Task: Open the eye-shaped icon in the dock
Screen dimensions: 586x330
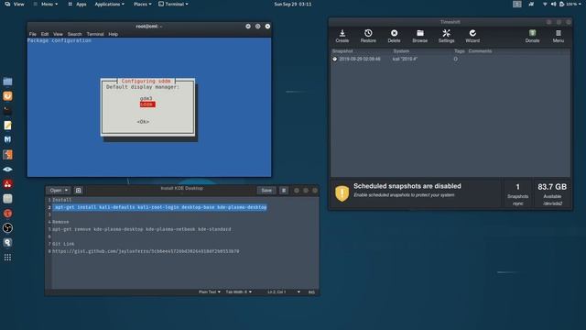Action: 7,169
